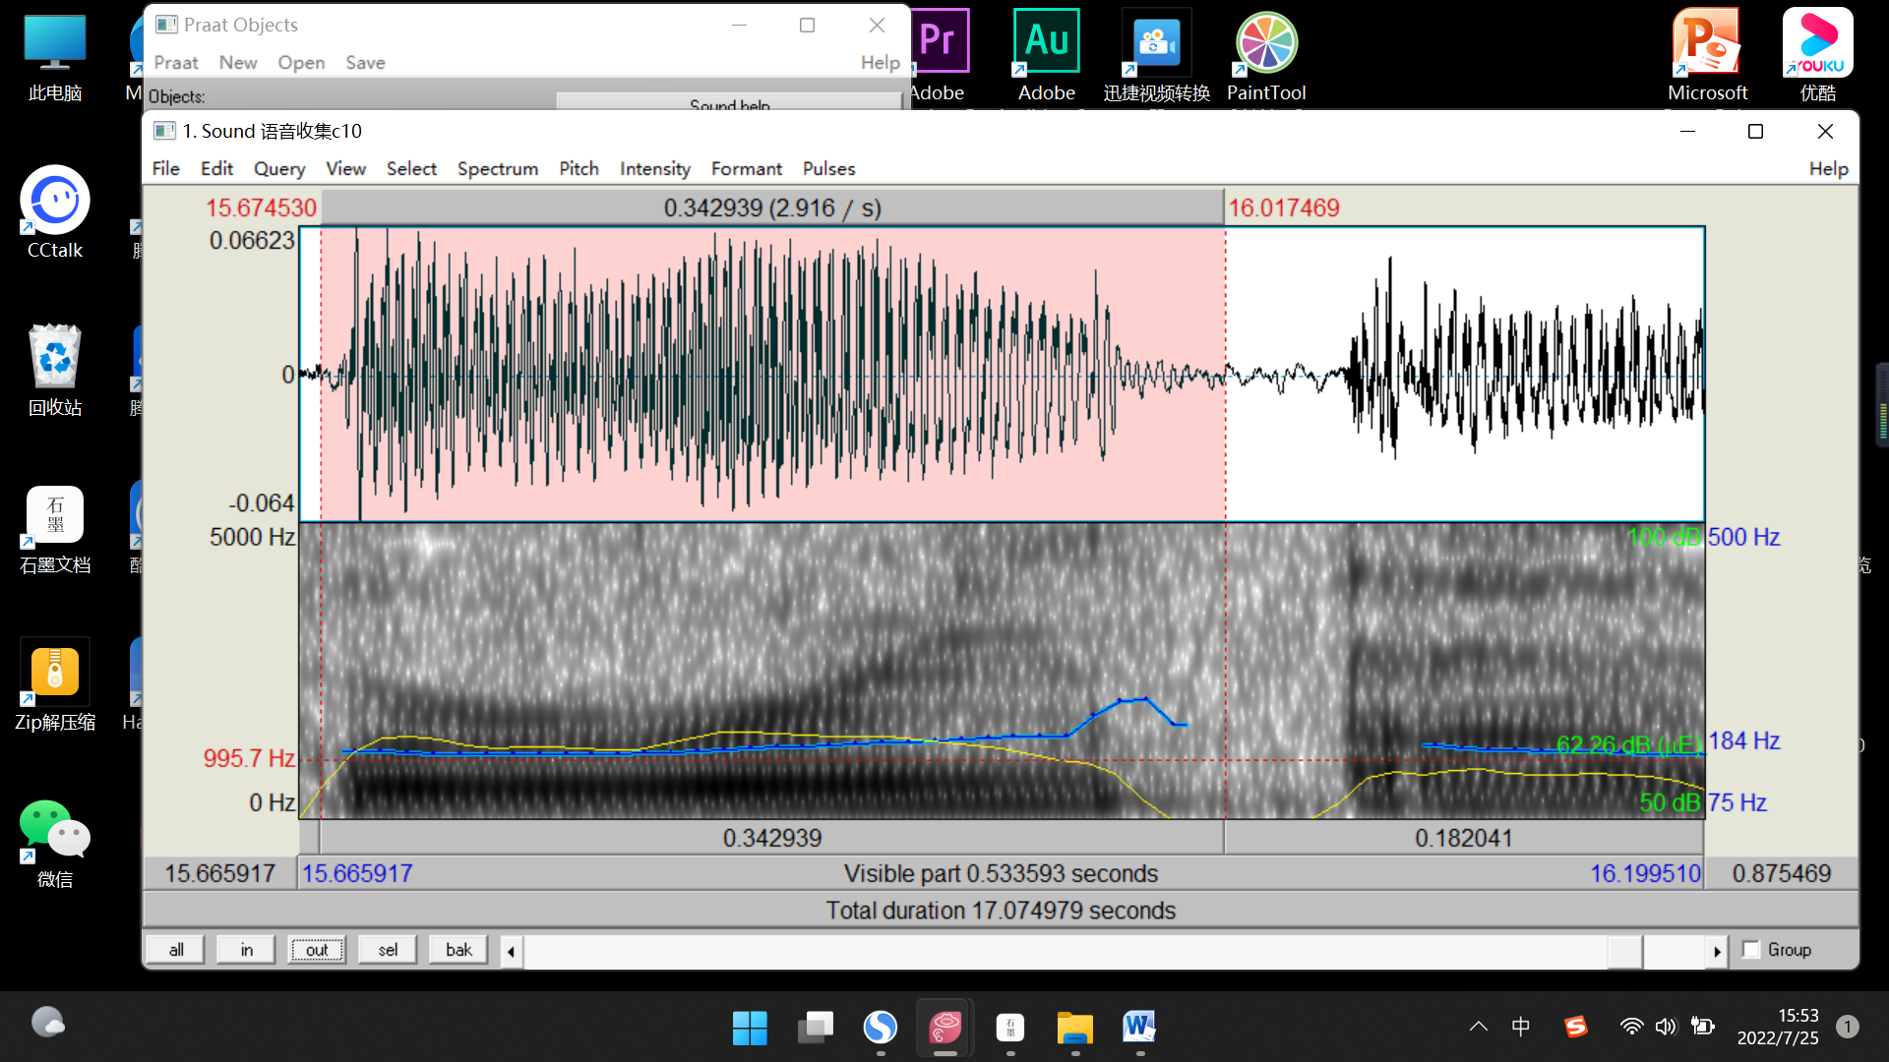This screenshot has width=1889, height=1062.
Task: Click the 'bak' zoom back button
Action: [x=458, y=950]
